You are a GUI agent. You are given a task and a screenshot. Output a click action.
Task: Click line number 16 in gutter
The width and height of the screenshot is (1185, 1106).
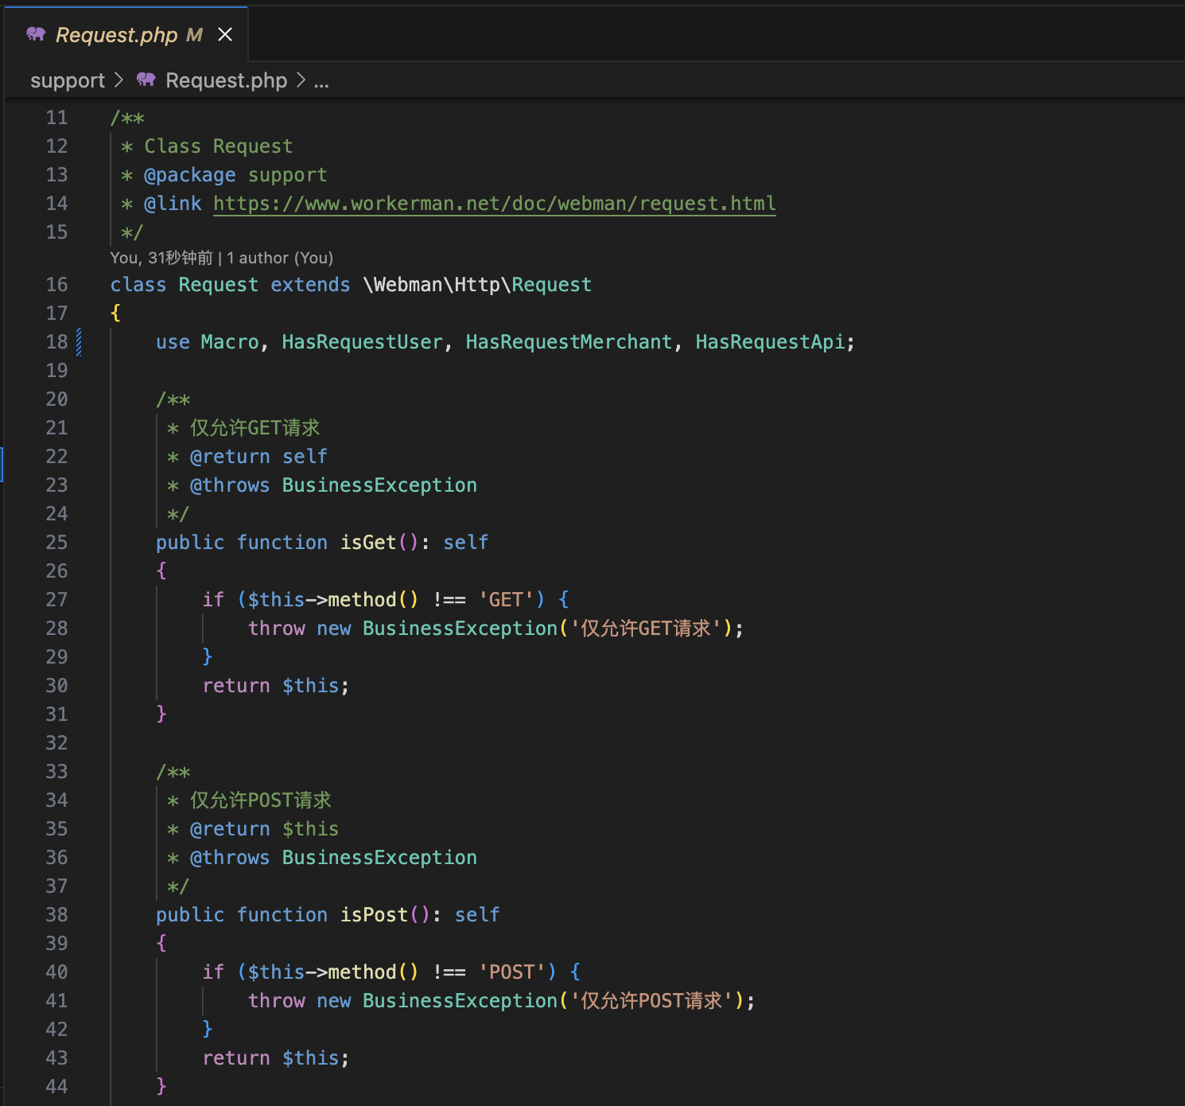coord(56,285)
